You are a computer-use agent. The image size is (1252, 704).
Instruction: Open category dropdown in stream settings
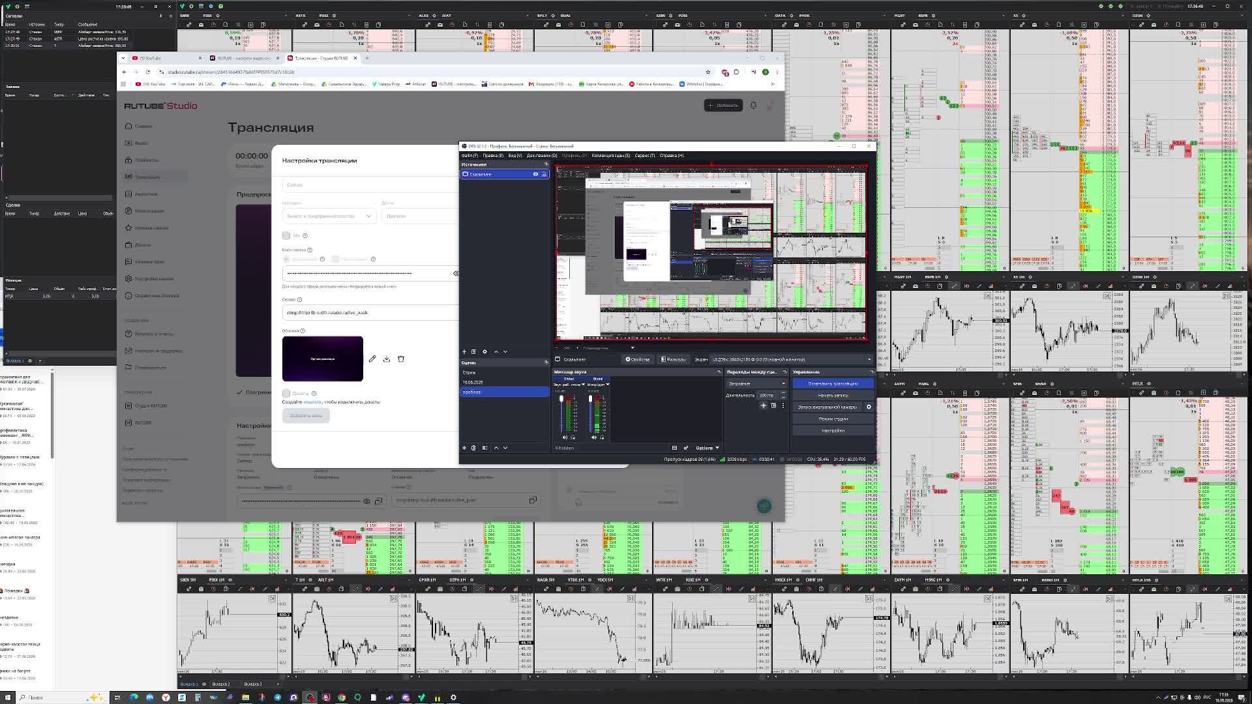coord(329,216)
